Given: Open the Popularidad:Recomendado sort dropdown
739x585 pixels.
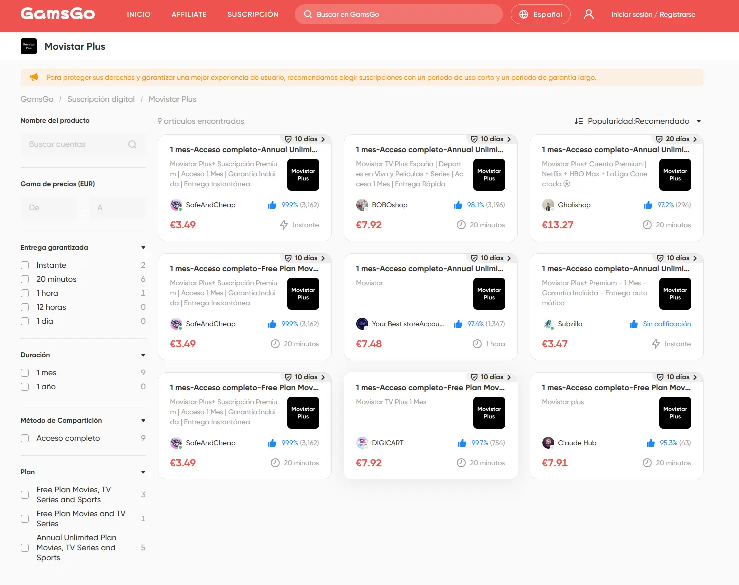Looking at the screenshot, I should click(x=638, y=121).
